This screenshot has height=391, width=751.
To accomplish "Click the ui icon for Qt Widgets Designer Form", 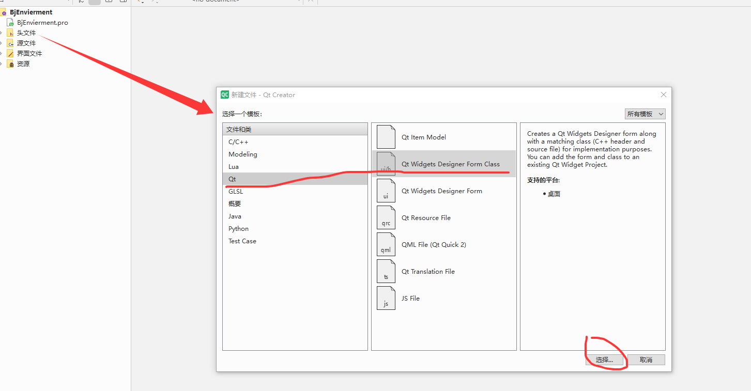I will click(x=386, y=191).
